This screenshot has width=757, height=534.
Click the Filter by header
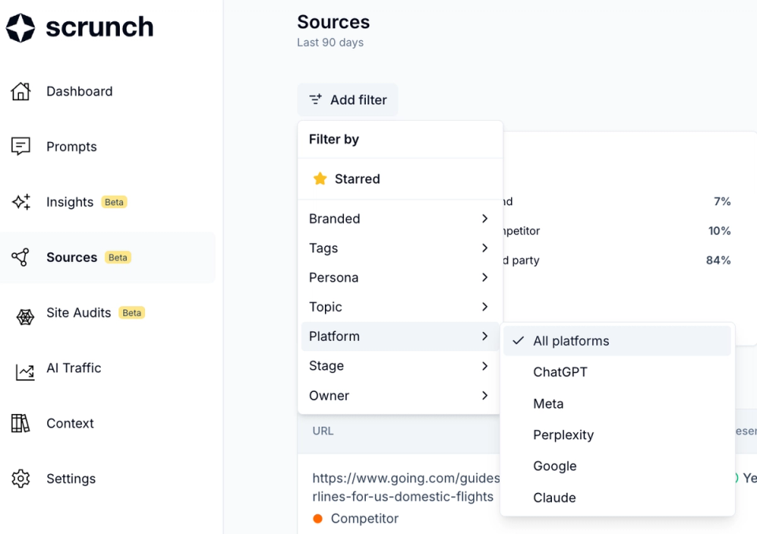[334, 139]
